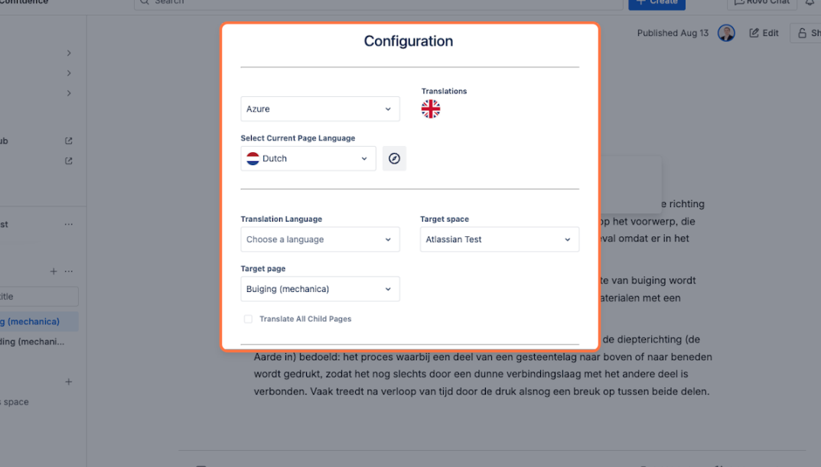Click the lower external link sidebar icon
Viewport: 821px width, 467px height.
pyautogui.click(x=69, y=161)
